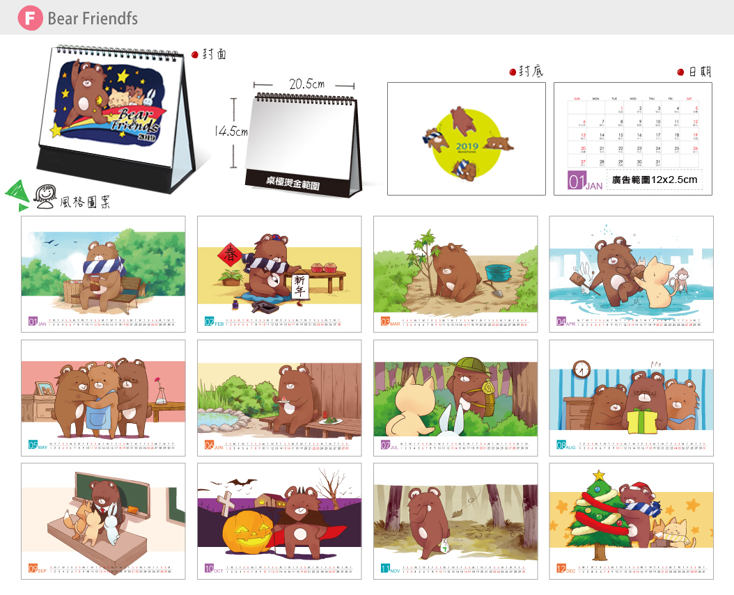Select the January bear on bench thumbnail
Viewport: 734px width, 595px height.
click(x=103, y=274)
